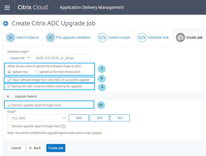Go to Pre-upgrade validation step
Viewport: 206px width, 156px height.
[68, 38]
